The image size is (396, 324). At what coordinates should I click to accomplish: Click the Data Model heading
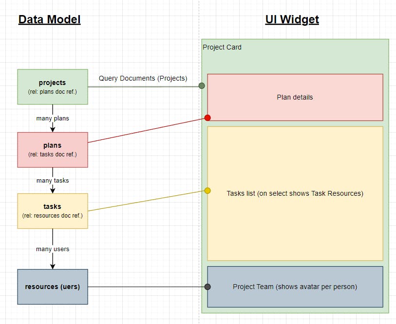point(49,19)
